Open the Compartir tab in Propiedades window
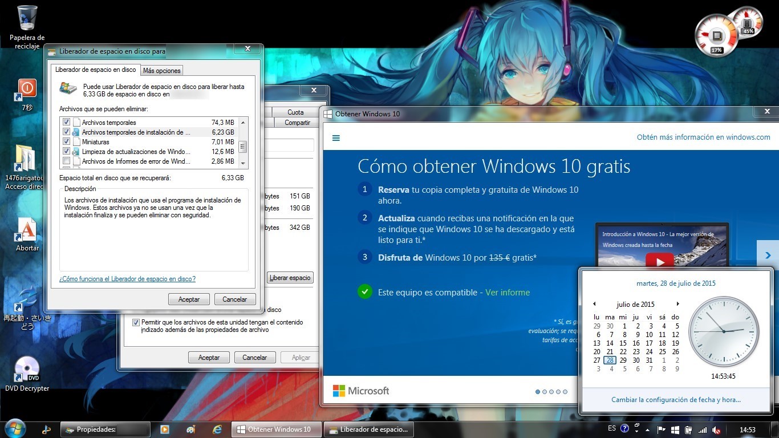The image size is (779, 438). point(297,122)
